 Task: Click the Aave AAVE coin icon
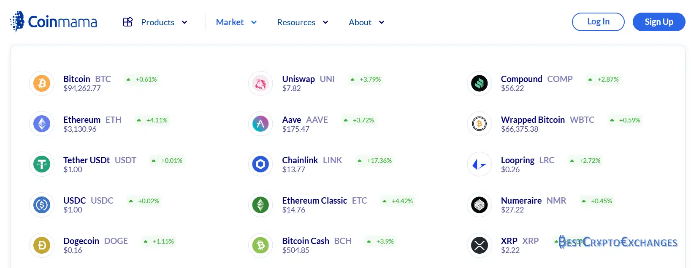[x=260, y=124]
